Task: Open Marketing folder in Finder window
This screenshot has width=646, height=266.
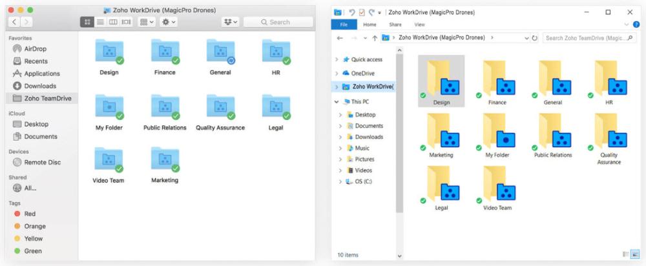Action: 165,159
